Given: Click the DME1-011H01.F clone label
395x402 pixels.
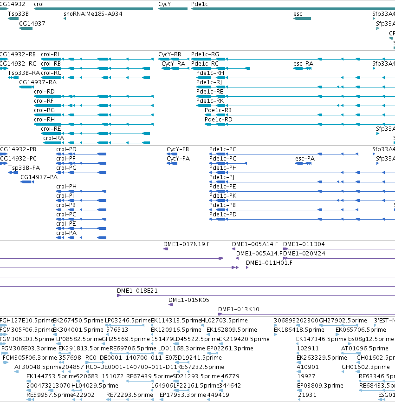Looking at the screenshot, I should coord(269,263).
